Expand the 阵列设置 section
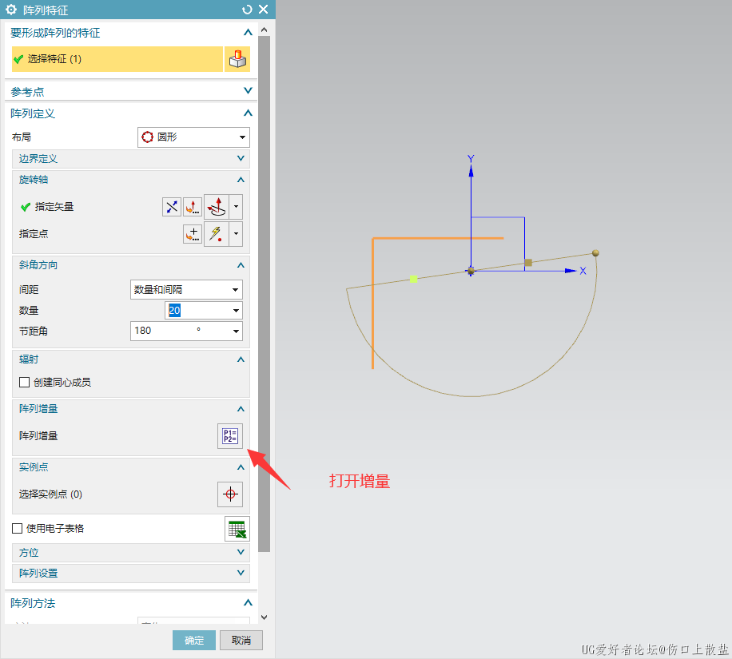732x659 pixels. (131, 574)
